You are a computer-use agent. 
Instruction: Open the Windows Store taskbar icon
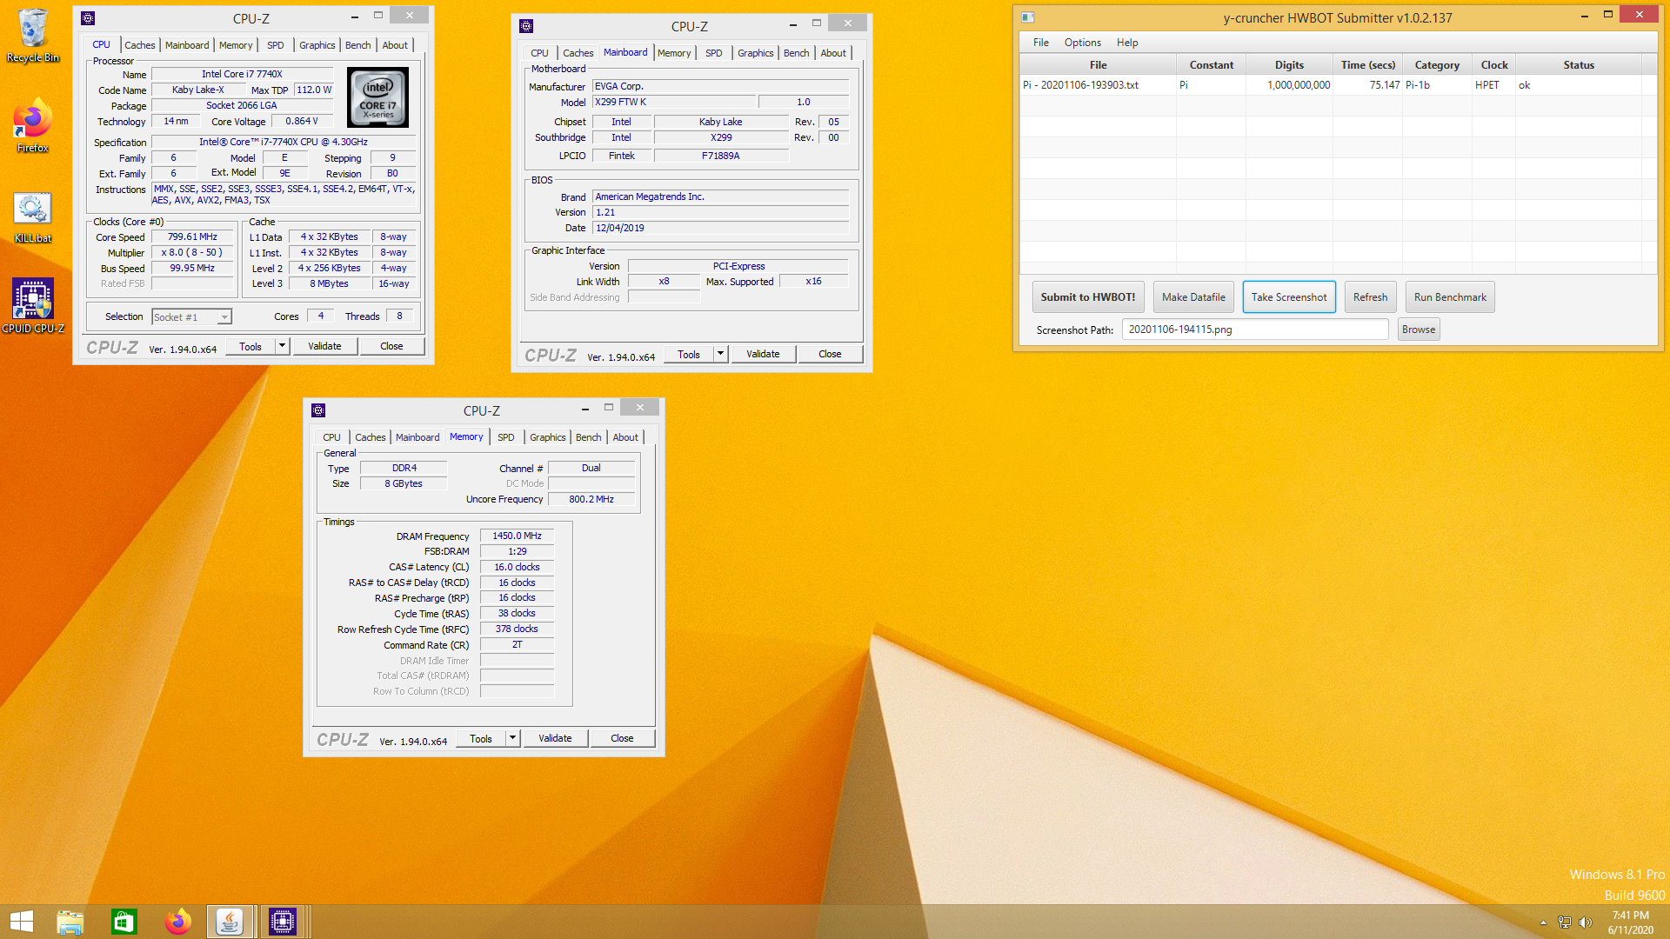click(124, 922)
